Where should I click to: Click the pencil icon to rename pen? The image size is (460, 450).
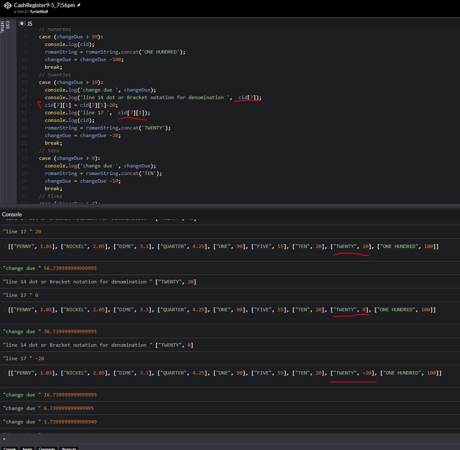(79, 5)
